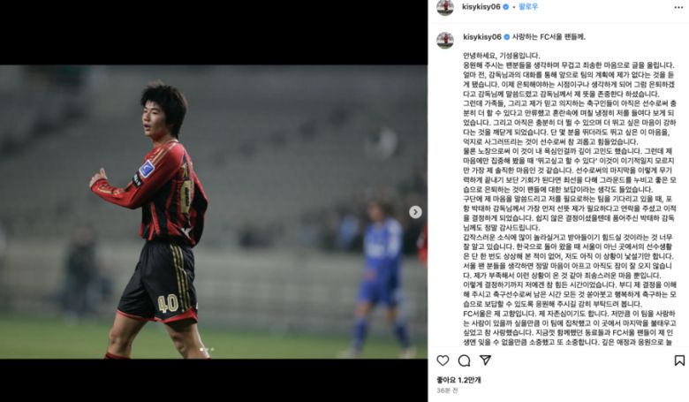689x402 pixels.
Task: Open the kisykisy06 profile from the header username
Action: click(481, 7)
